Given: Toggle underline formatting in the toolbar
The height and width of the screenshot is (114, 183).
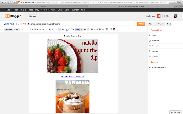Looking at the screenshot, I should coord(59,30).
